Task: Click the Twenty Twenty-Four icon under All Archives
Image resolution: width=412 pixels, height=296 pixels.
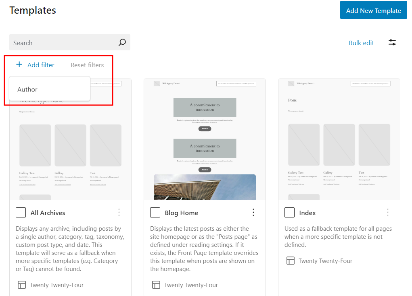Action: click(x=21, y=285)
